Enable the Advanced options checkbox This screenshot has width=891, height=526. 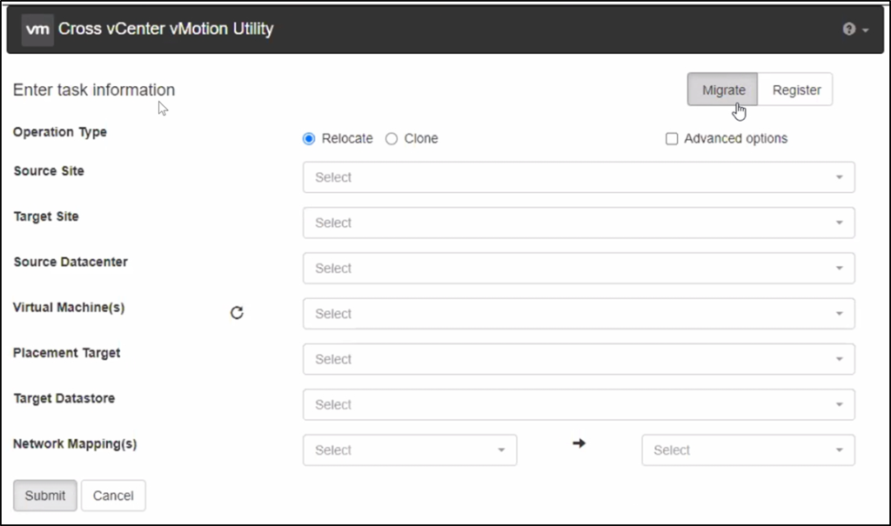tap(672, 138)
